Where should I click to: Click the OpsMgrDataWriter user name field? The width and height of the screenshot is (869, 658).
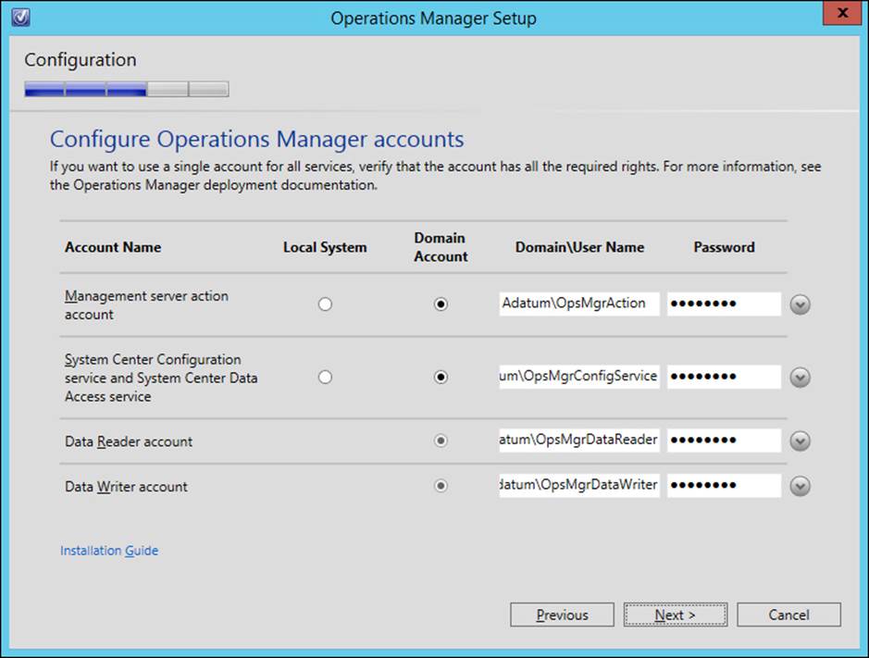(x=579, y=485)
